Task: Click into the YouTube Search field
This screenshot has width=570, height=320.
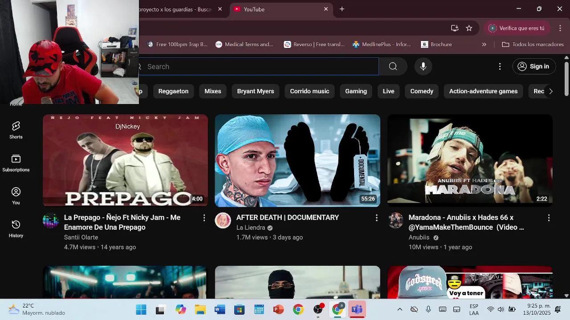Action: tap(258, 67)
